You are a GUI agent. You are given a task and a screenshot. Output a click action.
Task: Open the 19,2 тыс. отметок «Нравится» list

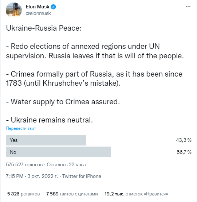tap(137, 194)
